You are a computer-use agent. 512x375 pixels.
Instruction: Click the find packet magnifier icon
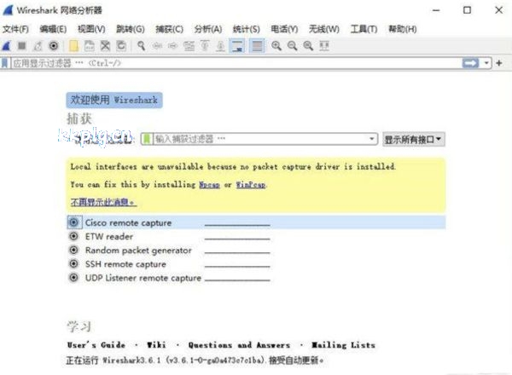click(142, 46)
